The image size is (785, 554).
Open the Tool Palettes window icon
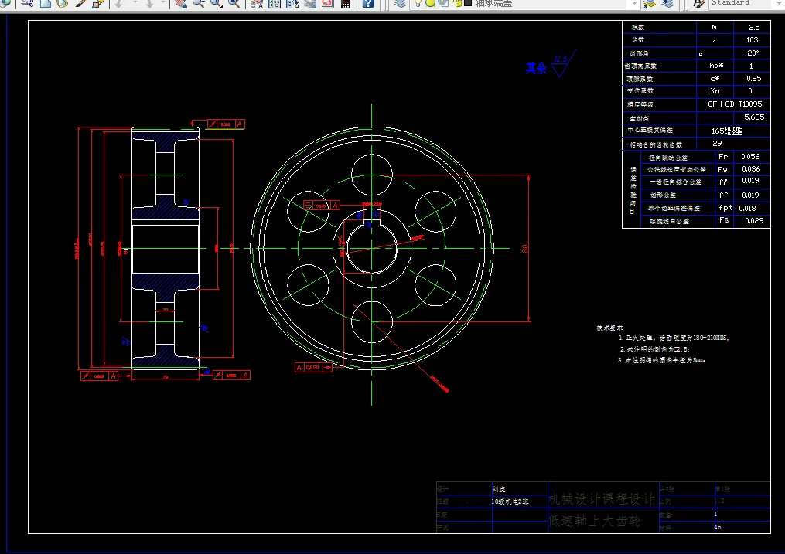pos(292,3)
